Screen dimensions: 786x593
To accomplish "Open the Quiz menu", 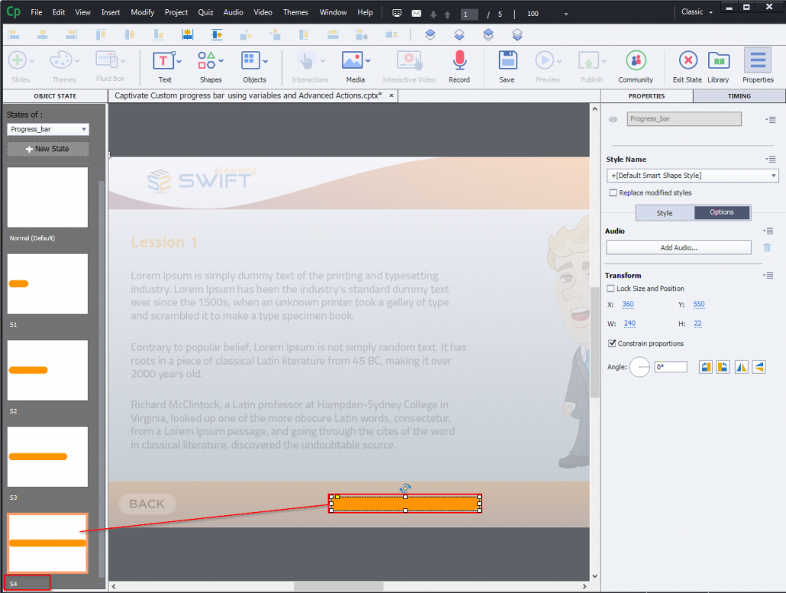I will click(206, 11).
